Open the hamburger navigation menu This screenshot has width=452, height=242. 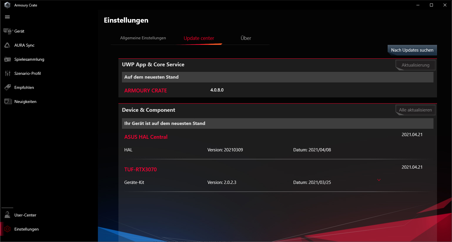(7, 17)
